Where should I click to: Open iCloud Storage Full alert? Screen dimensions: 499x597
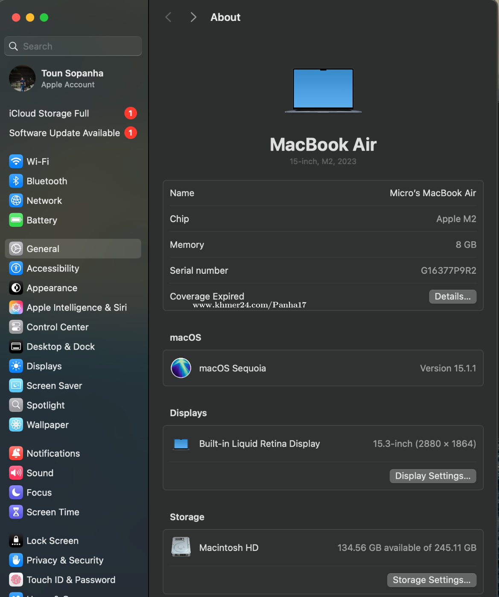tap(73, 113)
